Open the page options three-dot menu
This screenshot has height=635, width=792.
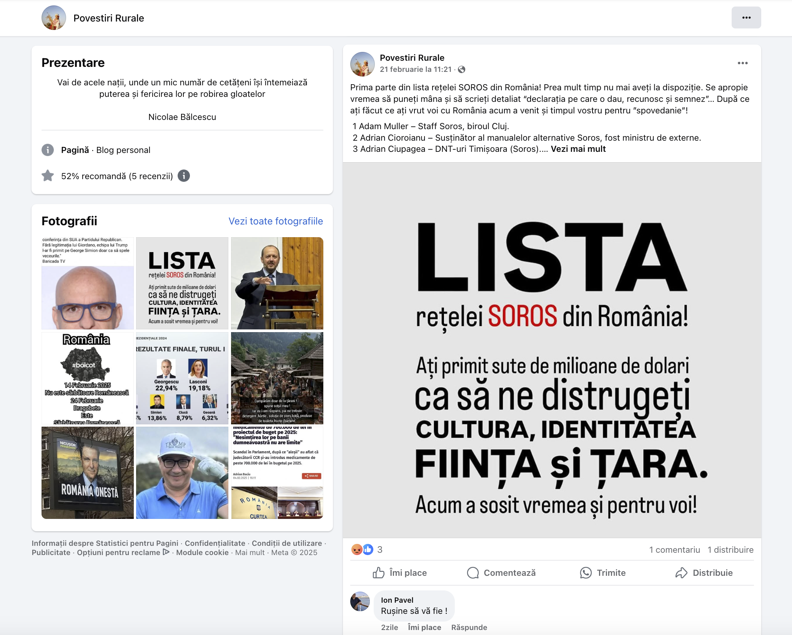coord(746,18)
